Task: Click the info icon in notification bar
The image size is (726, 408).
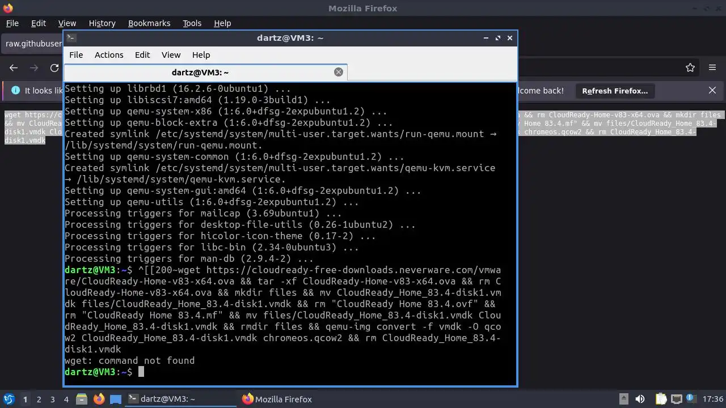Action: click(15, 91)
